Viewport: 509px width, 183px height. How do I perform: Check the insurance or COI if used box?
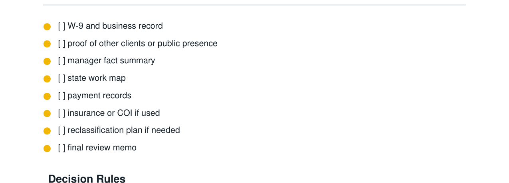[61, 113]
